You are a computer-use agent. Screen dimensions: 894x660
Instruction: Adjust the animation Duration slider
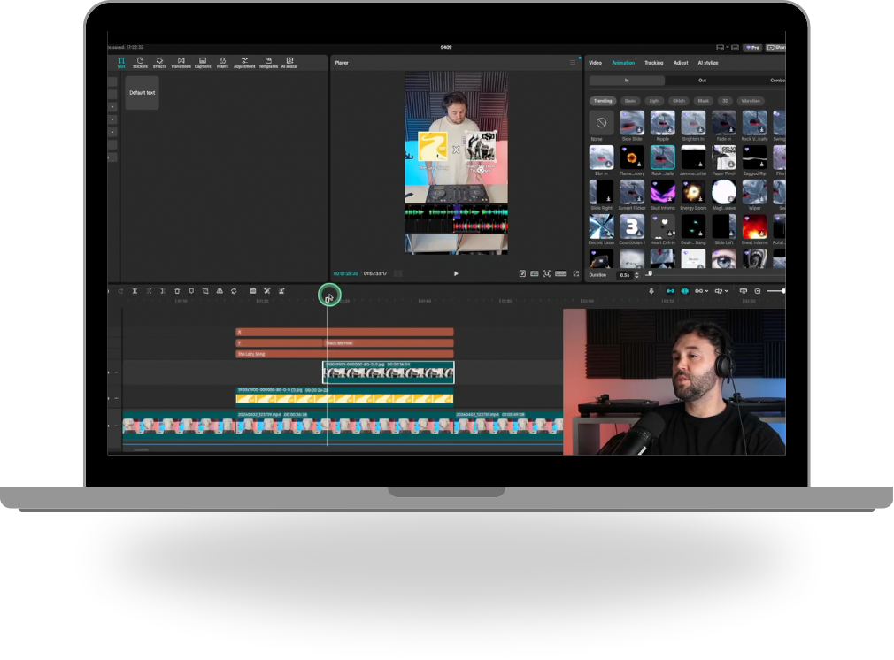click(x=649, y=274)
